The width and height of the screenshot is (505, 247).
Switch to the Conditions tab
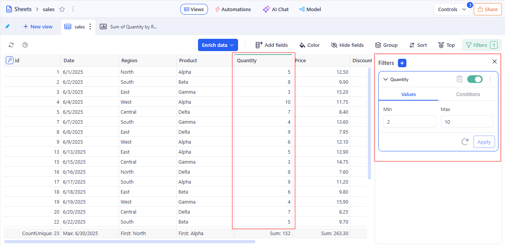468,94
